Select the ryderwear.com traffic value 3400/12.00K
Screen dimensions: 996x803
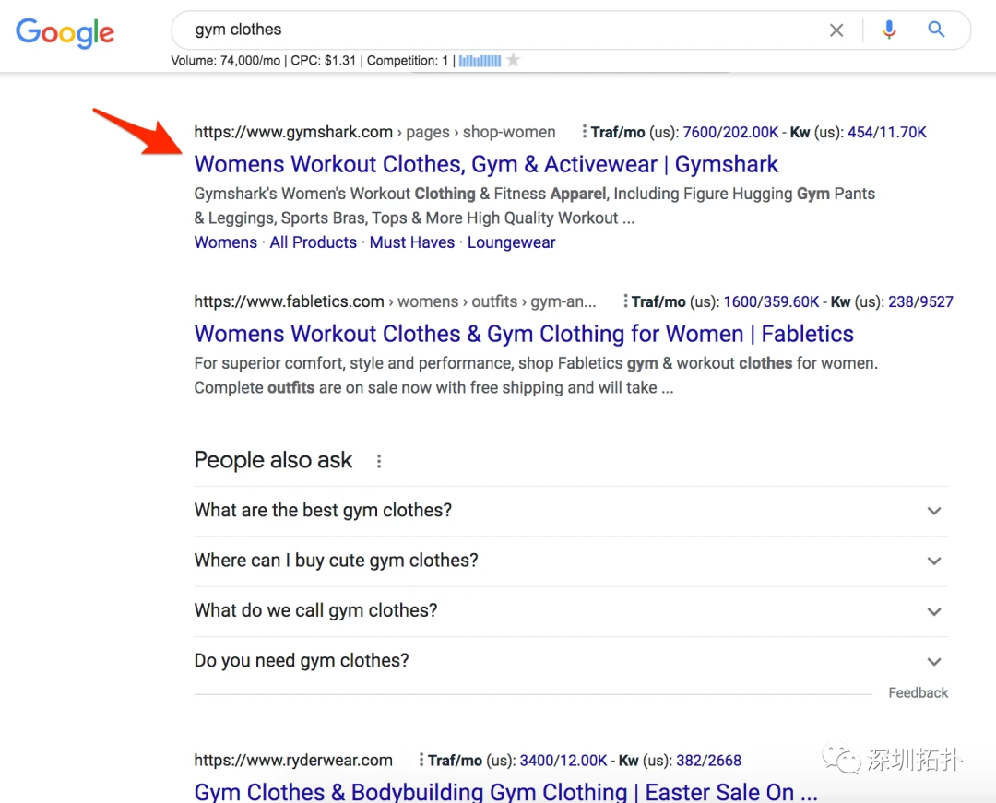pyautogui.click(x=563, y=760)
